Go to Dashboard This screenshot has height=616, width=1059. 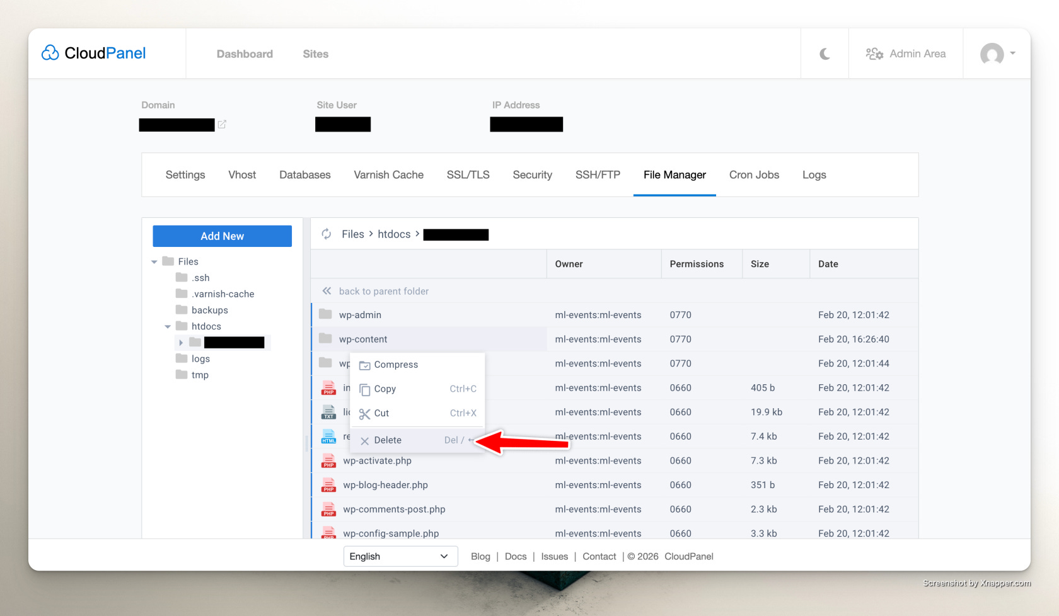coord(245,54)
